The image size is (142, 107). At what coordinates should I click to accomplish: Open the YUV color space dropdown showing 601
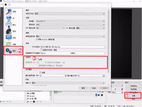click(50, 28)
